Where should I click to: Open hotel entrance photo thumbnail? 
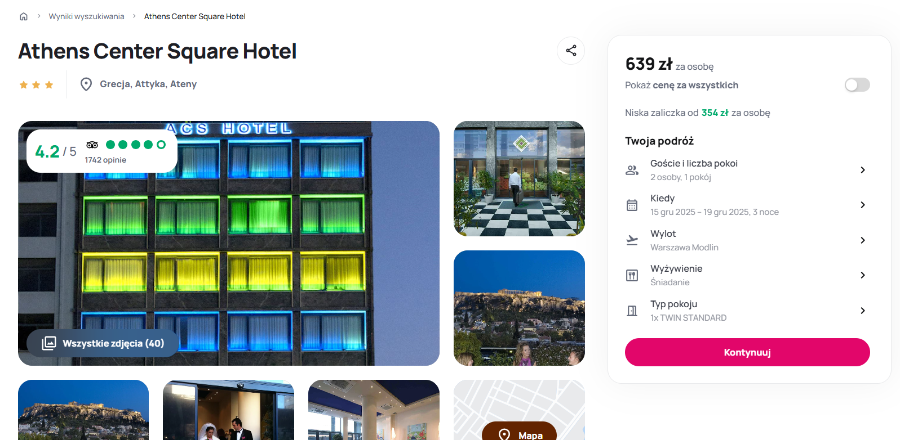click(519, 178)
